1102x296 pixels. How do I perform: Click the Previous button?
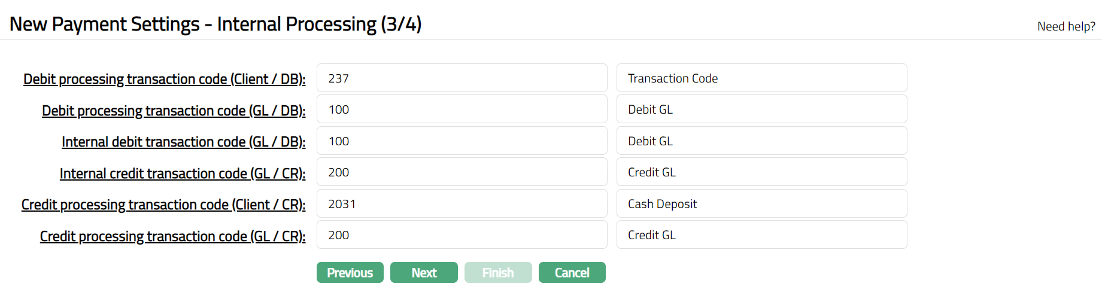click(350, 273)
